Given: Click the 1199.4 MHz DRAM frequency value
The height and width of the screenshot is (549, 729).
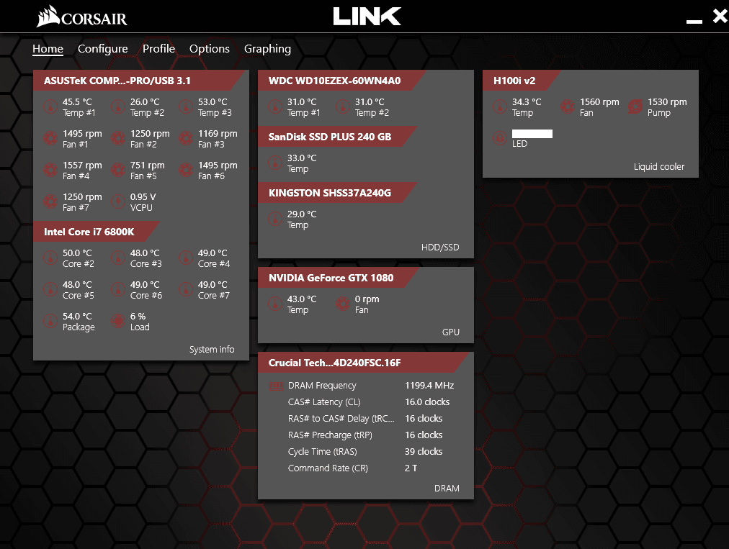Looking at the screenshot, I should click(429, 386).
